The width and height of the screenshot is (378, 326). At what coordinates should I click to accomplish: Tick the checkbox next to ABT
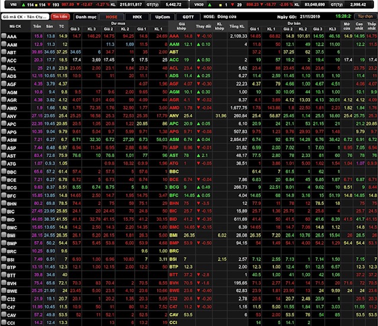pos(4,52)
